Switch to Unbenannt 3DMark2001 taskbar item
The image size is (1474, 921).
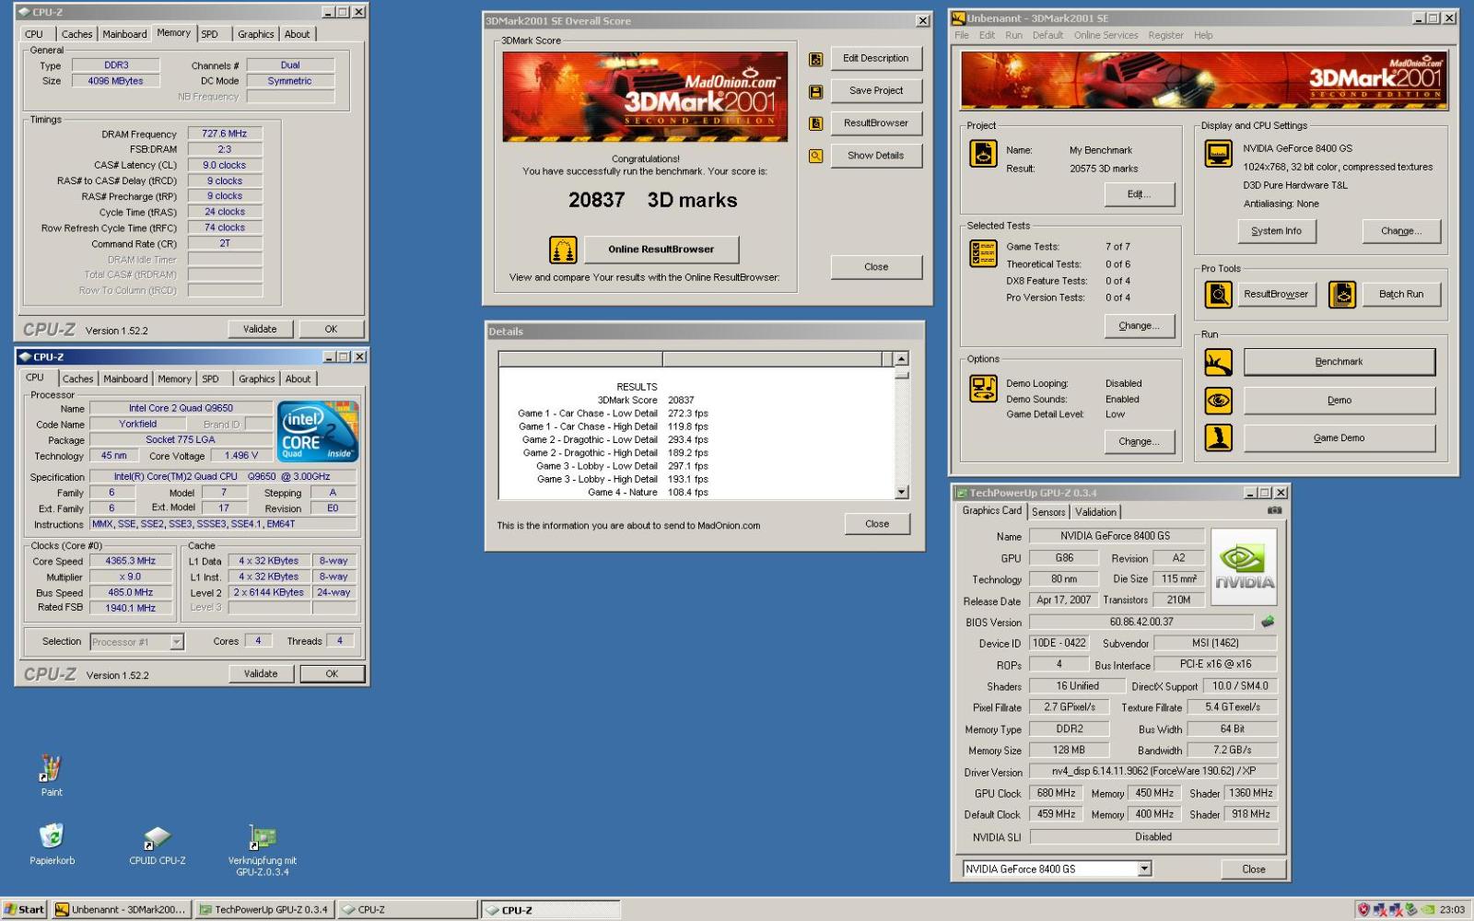[122, 909]
